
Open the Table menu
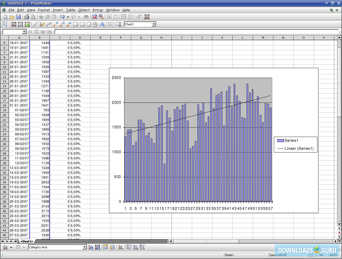[71, 10]
